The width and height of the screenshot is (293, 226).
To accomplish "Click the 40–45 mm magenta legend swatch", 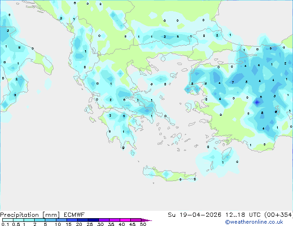I will pos(125,220).
